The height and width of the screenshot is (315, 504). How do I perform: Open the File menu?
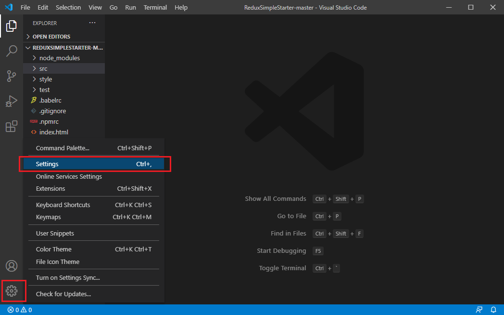click(x=25, y=7)
